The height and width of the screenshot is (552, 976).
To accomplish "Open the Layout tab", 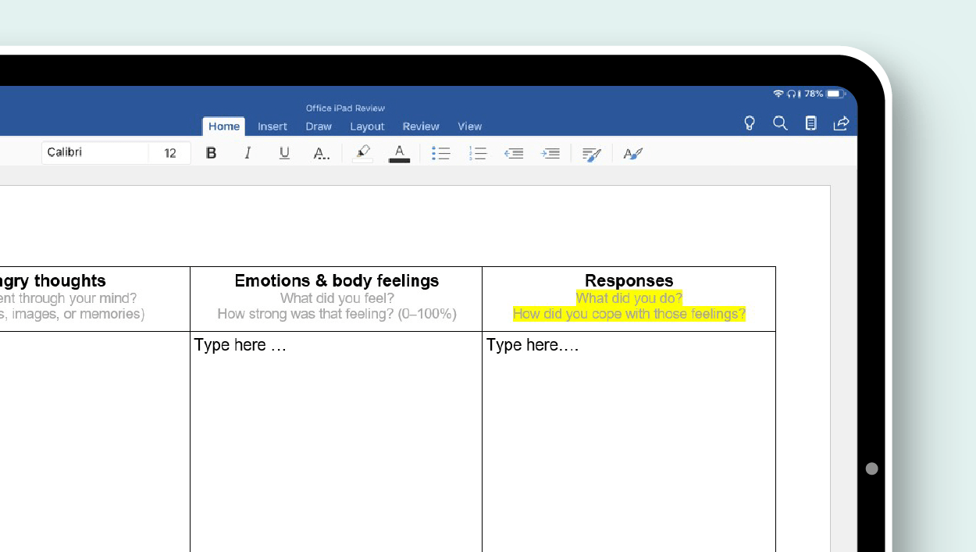I will tap(367, 126).
